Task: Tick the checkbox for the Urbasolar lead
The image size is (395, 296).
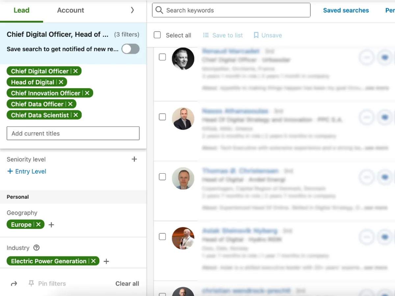Action: click(x=162, y=57)
